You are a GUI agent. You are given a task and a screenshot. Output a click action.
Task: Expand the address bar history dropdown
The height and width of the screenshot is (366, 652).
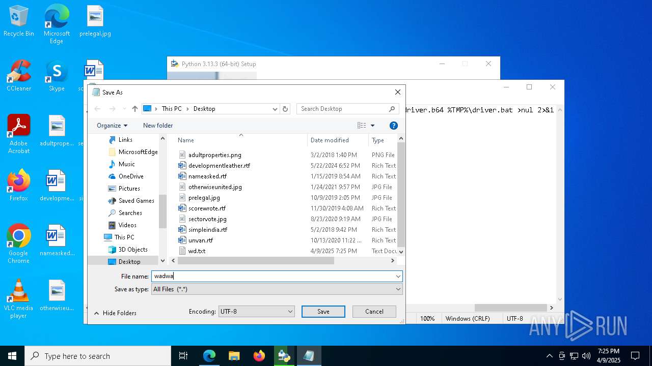[x=275, y=109]
